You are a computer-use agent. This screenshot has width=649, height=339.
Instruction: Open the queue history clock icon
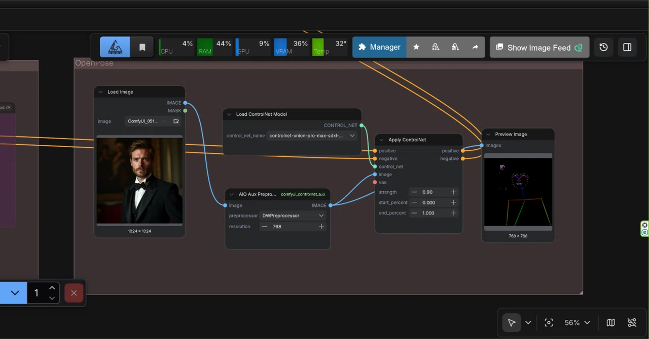pyautogui.click(x=603, y=47)
